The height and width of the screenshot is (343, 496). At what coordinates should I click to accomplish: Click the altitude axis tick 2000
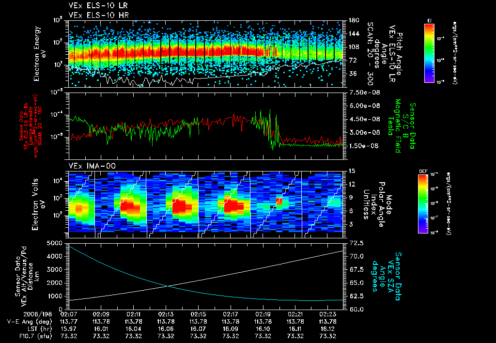point(55,283)
